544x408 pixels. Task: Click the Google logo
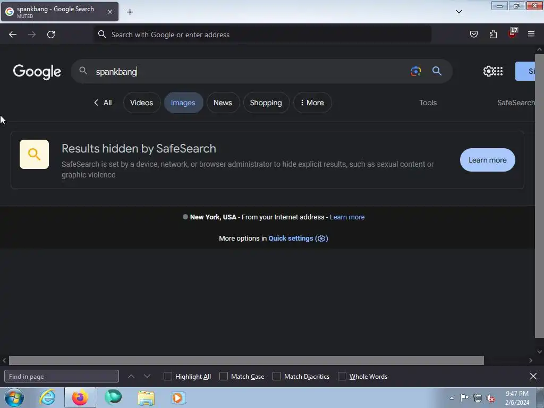37,72
